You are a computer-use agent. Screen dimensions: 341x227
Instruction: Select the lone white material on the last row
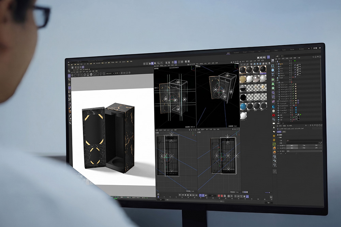pos(243,115)
